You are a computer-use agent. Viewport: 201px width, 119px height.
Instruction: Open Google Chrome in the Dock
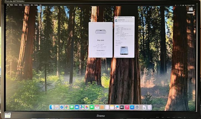coord(67,107)
